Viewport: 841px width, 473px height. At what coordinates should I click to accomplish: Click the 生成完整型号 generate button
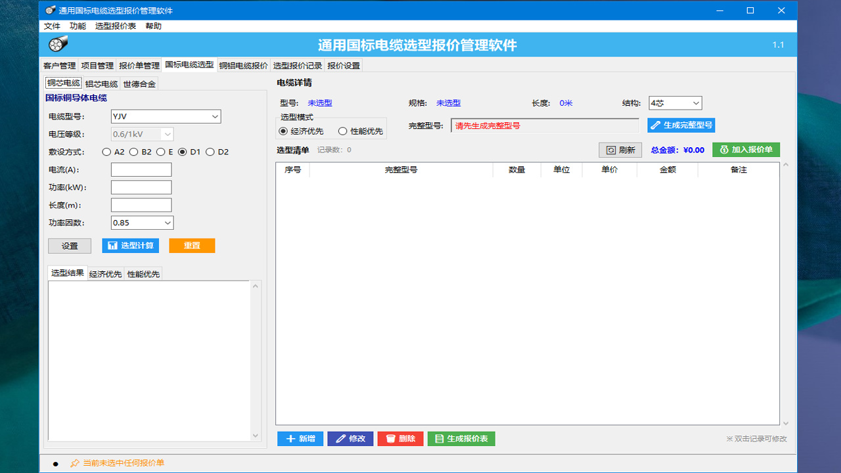coord(681,125)
